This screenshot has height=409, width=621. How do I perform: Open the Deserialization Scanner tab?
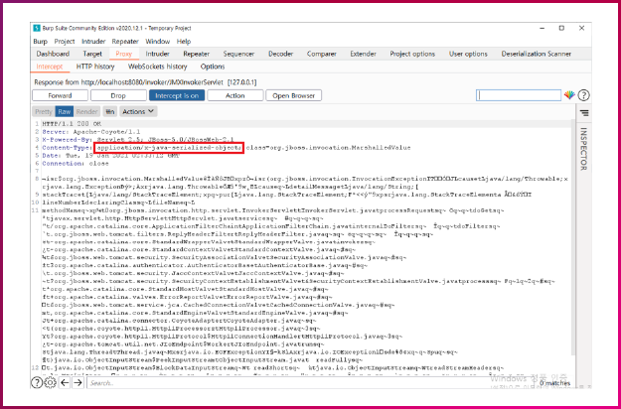tap(537, 54)
